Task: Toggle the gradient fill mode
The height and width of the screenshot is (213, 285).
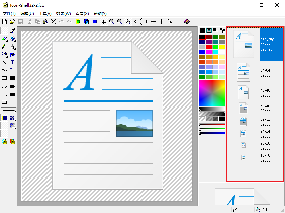Action: (x=12, y=125)
